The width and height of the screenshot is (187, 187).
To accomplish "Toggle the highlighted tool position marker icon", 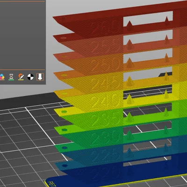I will click(40, 77).
